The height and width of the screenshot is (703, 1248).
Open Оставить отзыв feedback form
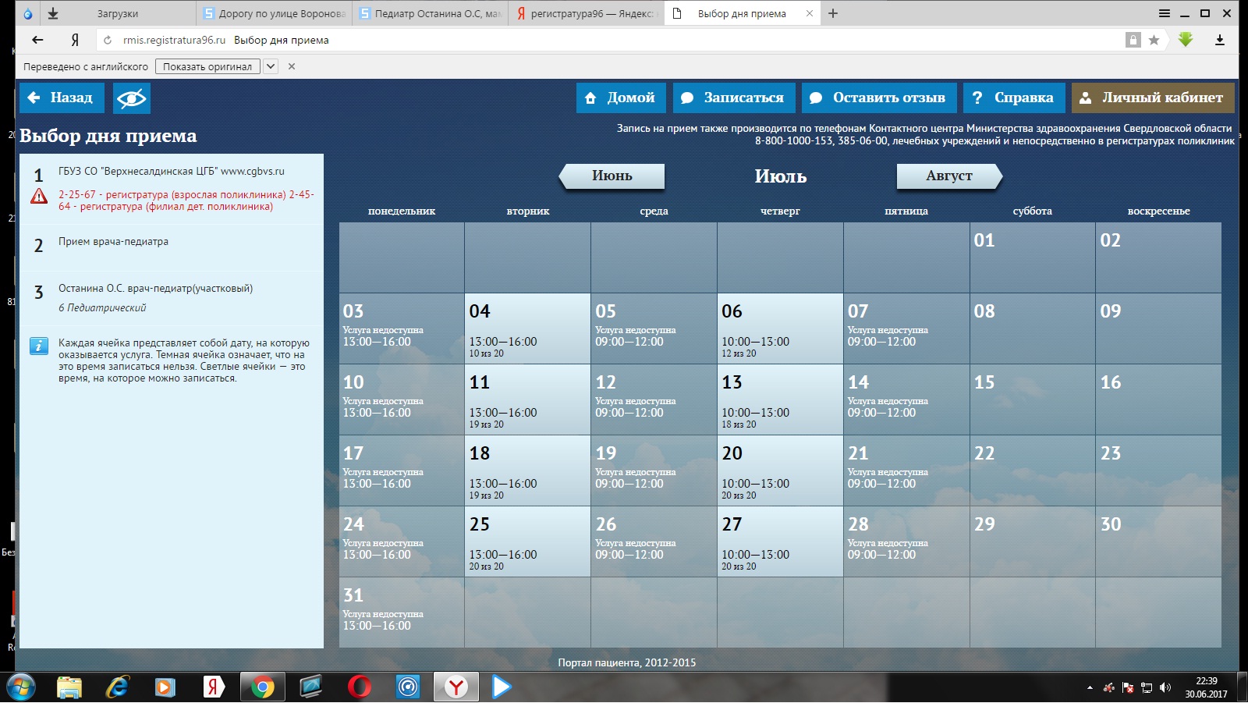click(878, 98)
